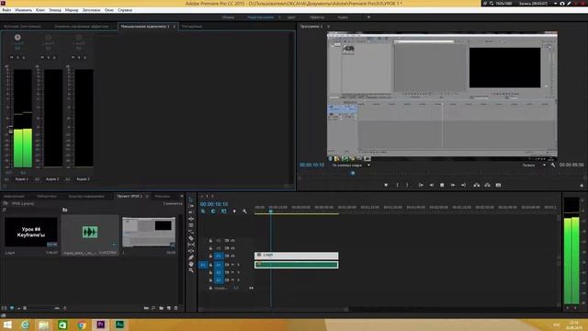Viewport: 588px width, 331px height.
Task: Click the Program monitor playhead marker
Action: [x=353, y=173]
